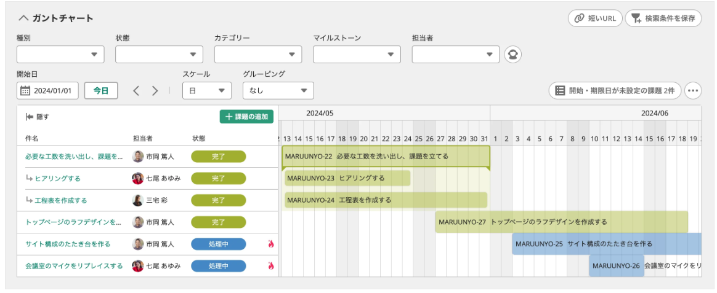
Task: Click the 担当者 column header in list
Action: click(143, 138)
